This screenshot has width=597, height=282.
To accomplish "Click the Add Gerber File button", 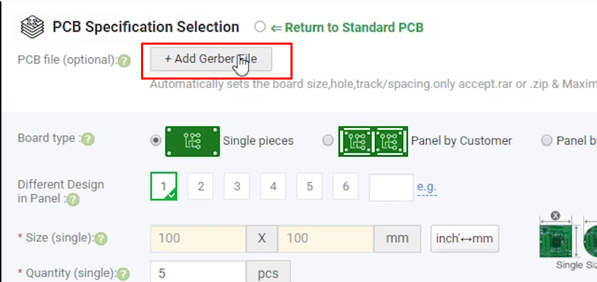I will click(x=211, y=59).
